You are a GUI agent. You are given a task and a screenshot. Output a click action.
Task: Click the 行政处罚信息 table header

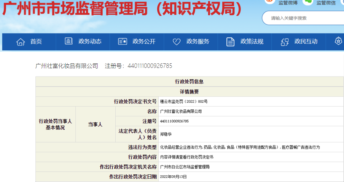point(189,82)
